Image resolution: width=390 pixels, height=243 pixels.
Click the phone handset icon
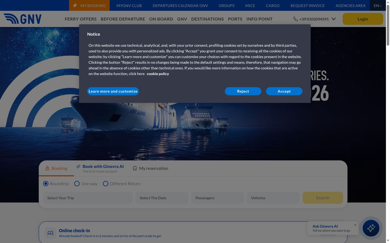[295, 19]
